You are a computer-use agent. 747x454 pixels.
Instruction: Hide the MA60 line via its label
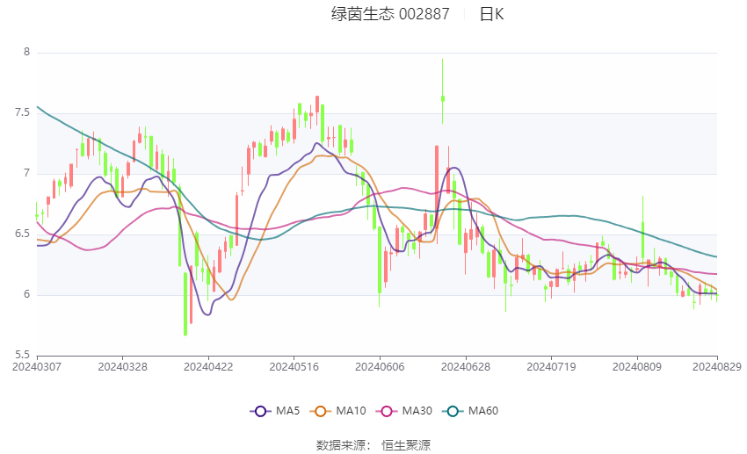[x=483, y=411]
